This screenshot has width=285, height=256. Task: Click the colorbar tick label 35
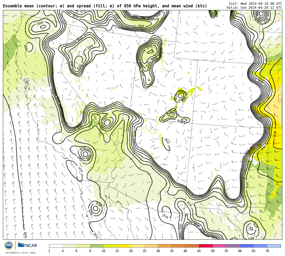point(172,251)
